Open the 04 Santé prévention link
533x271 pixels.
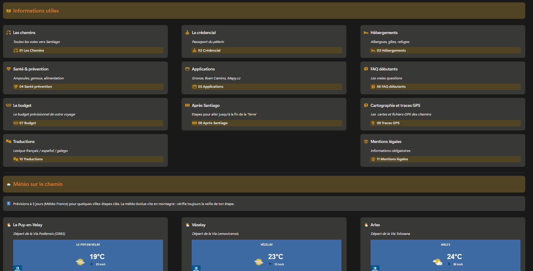click(36, 87)
